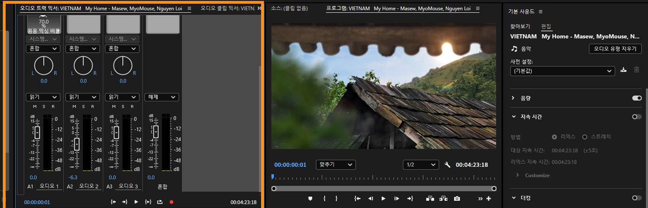648x208 pixels.
Task: Go to Out point in Program monitor
Action: point(409,199)
